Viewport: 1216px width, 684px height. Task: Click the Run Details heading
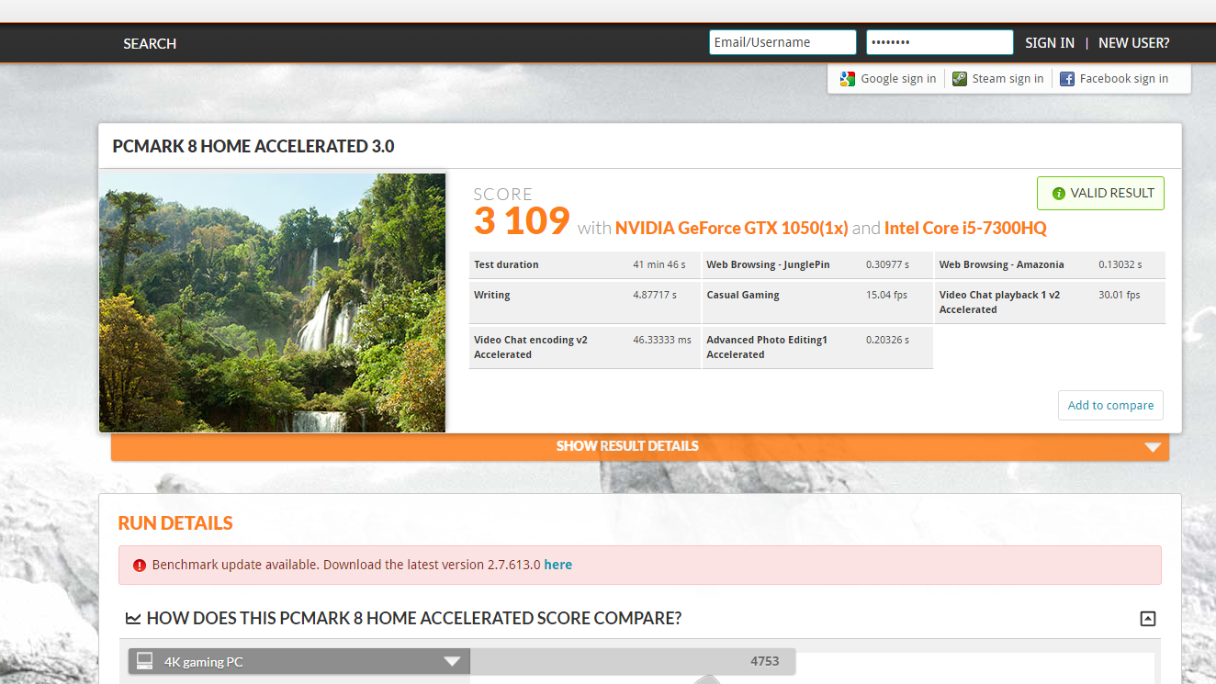tap(175, 523)
